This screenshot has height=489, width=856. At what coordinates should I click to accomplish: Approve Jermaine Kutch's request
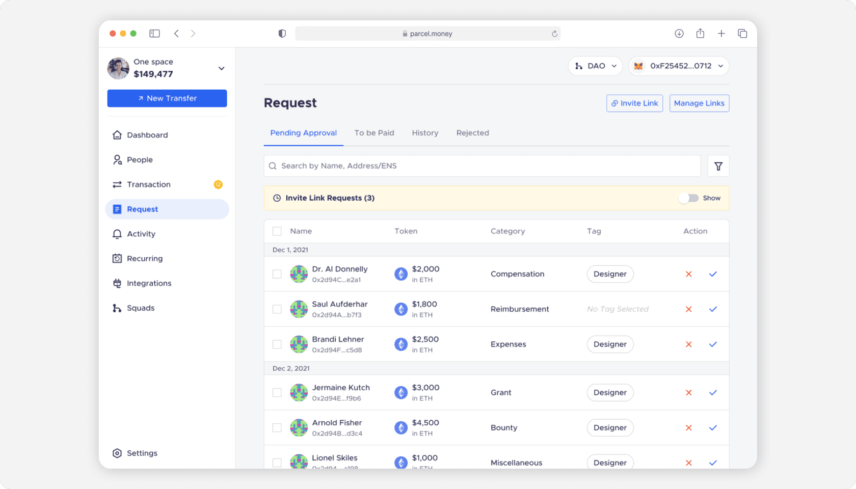point(713,393)
